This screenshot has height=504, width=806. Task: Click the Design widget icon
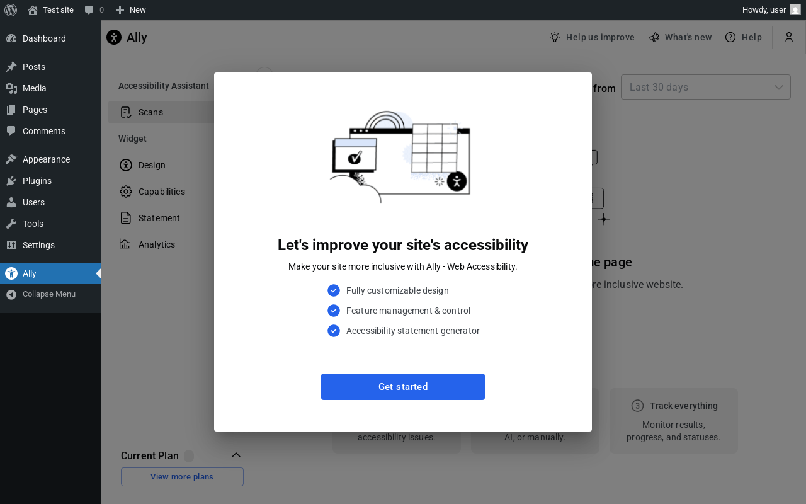coord(126,165)
